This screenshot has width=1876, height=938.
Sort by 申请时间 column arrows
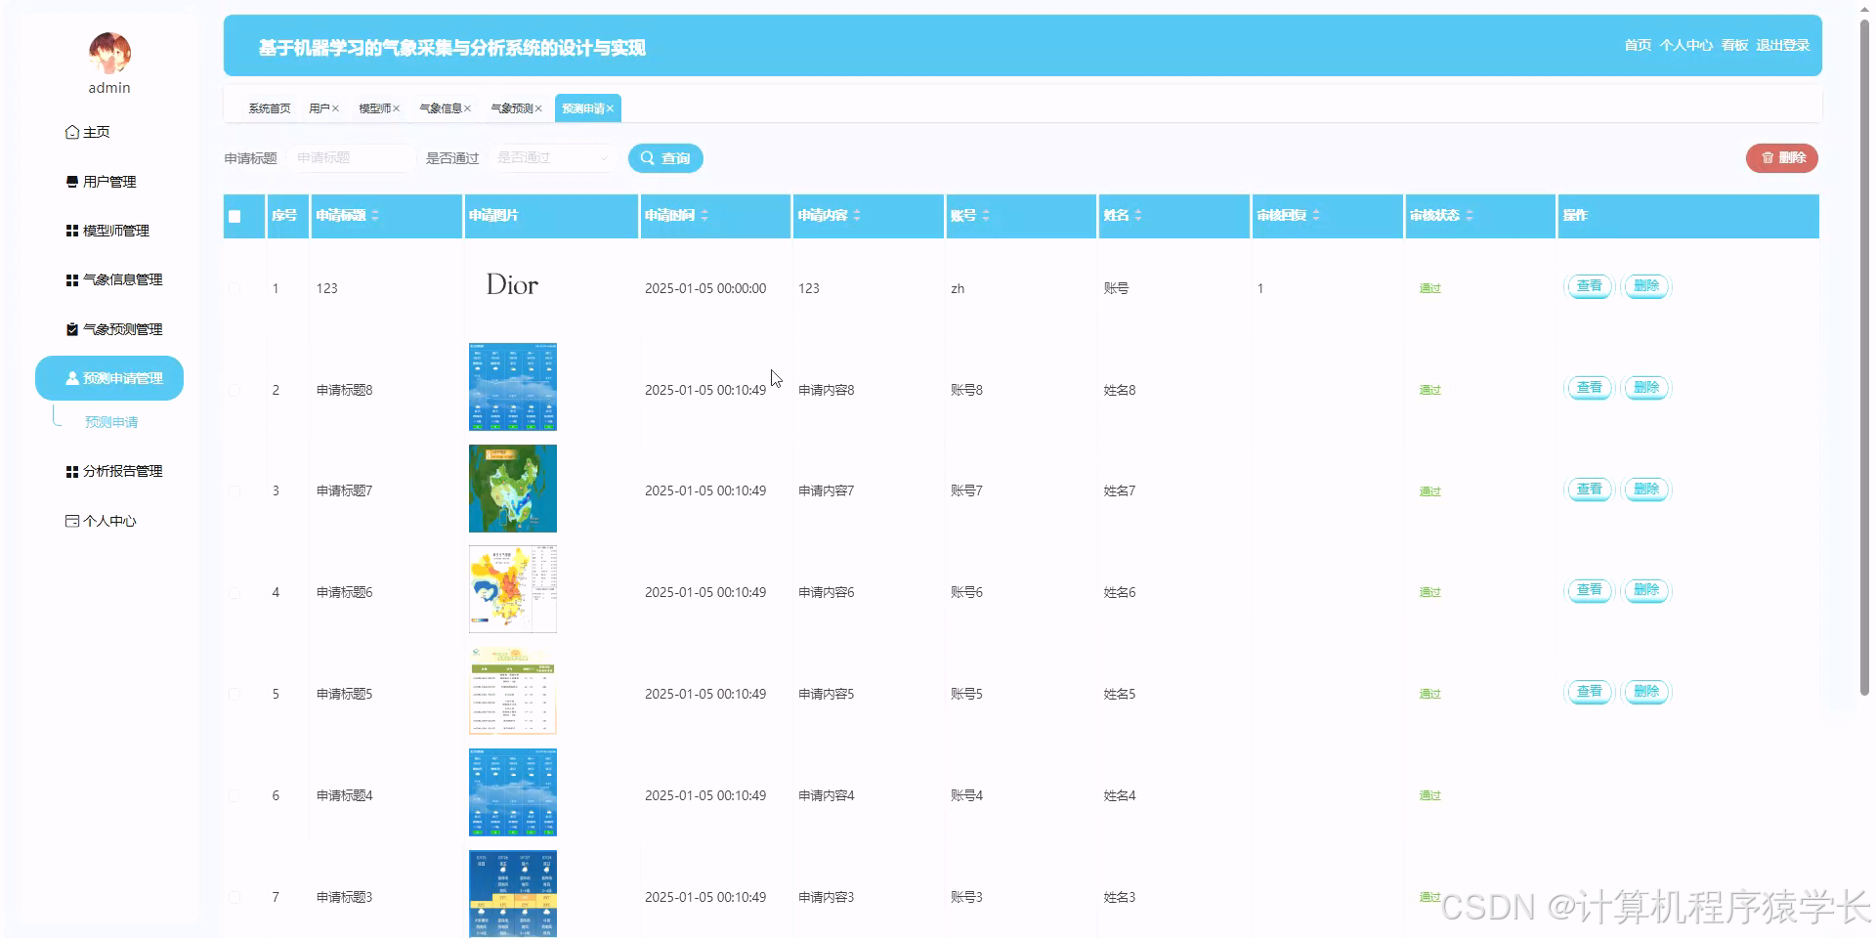pyautogui.click(x=704, y=215)
